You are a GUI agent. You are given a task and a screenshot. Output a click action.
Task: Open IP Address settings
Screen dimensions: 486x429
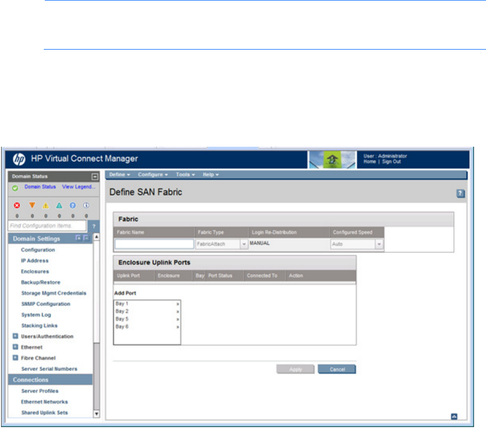tap(35, 261)
